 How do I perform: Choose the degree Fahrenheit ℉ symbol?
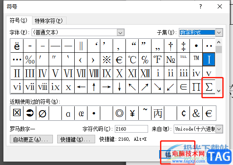pos(157,60)
